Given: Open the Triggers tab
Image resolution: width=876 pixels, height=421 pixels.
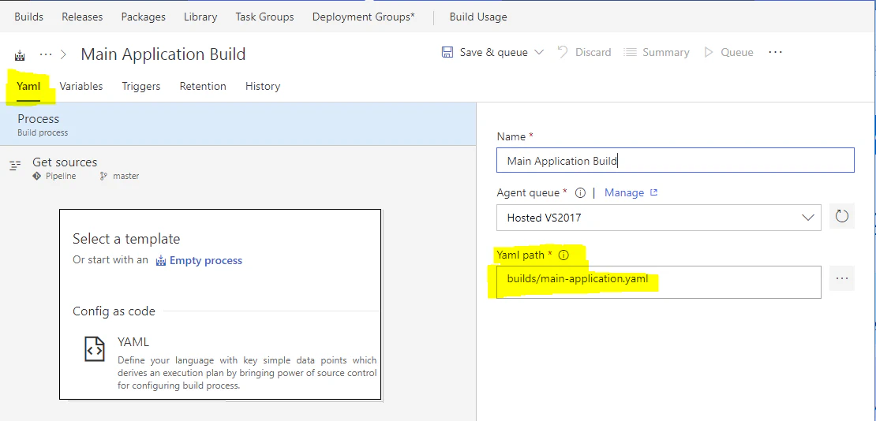Looking at the screenshot, I should 141,86.
